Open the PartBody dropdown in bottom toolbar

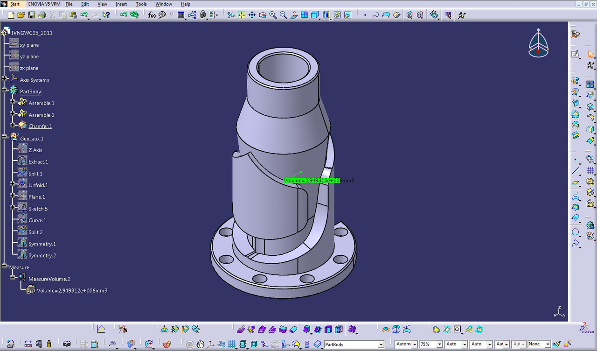(x=381, y=344)
